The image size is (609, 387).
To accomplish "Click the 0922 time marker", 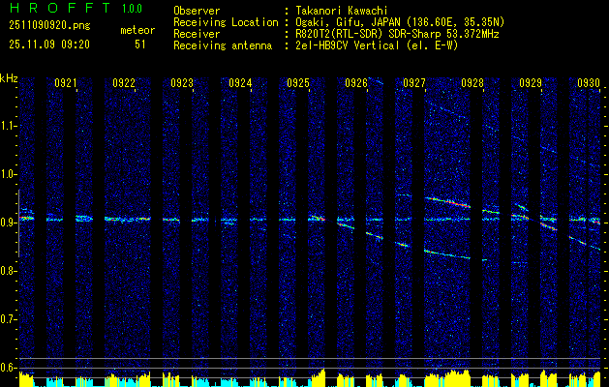I will (124, 83).
